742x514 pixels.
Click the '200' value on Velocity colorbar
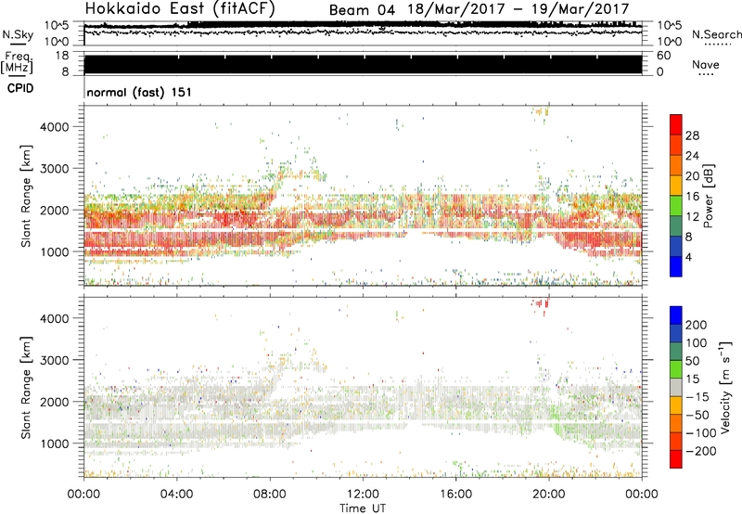coord(697,325)
